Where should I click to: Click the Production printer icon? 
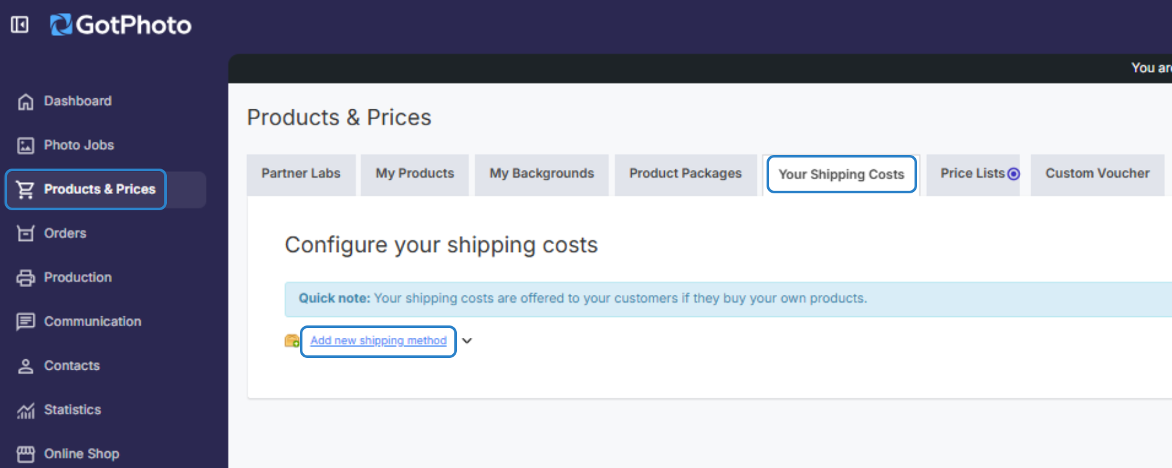pos(25,278)
